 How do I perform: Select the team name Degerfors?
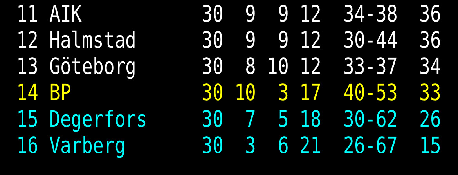(x=98, y=120)
